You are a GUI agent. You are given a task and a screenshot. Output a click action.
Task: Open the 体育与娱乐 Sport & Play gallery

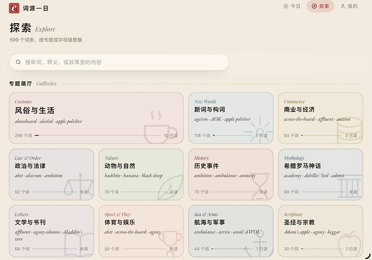point(141,231)
